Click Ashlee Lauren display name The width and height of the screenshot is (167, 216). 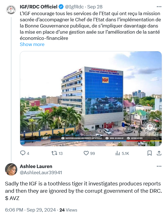coord(36,166)
